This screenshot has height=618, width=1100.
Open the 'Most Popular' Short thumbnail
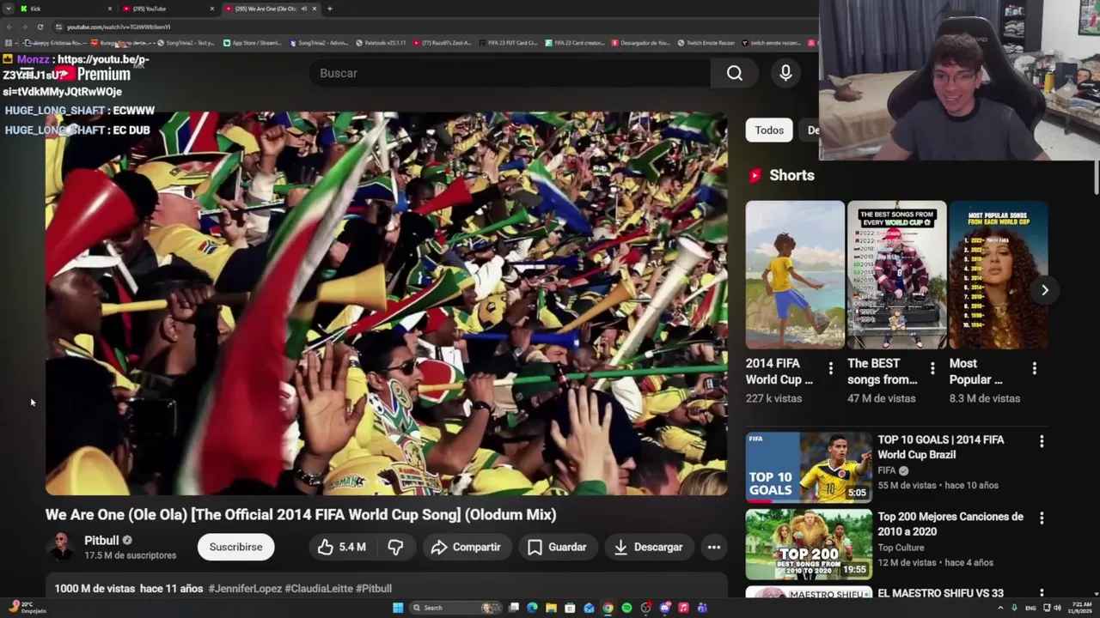pyautogui.click(x=999, y=275)
